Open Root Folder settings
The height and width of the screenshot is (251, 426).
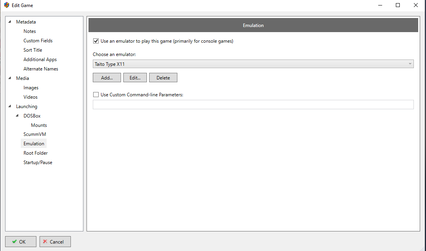(36, 153)
